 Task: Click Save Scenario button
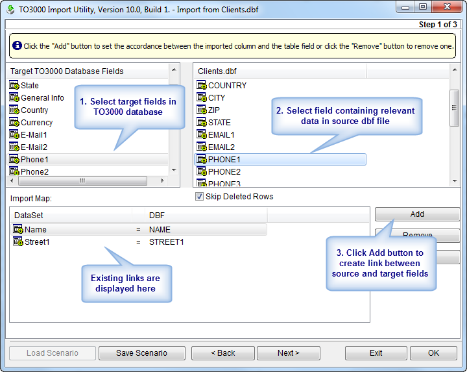point(142,353)
